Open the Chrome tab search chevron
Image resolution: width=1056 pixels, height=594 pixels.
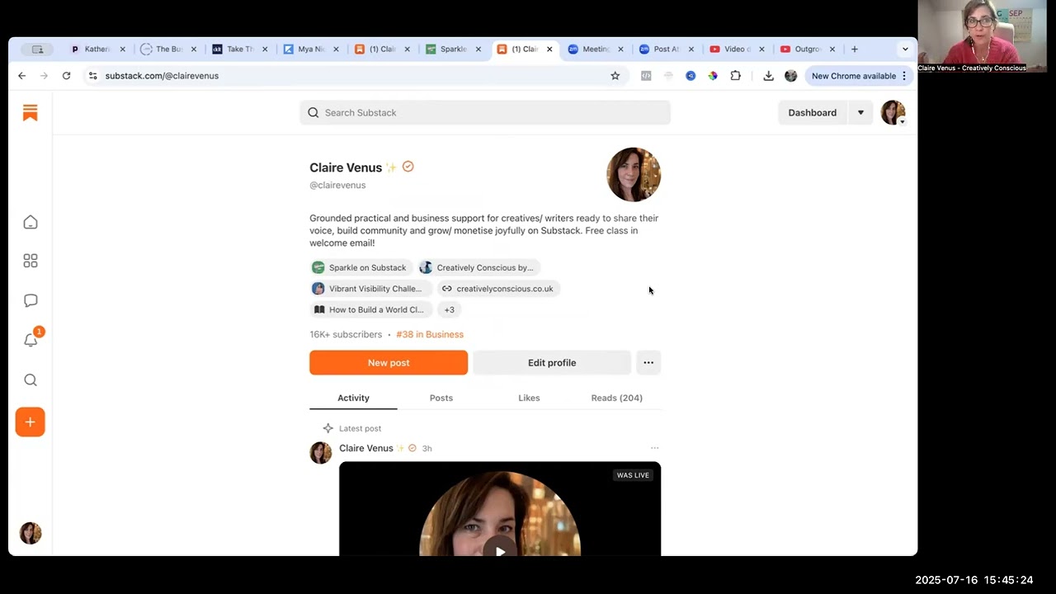[905, 49]
